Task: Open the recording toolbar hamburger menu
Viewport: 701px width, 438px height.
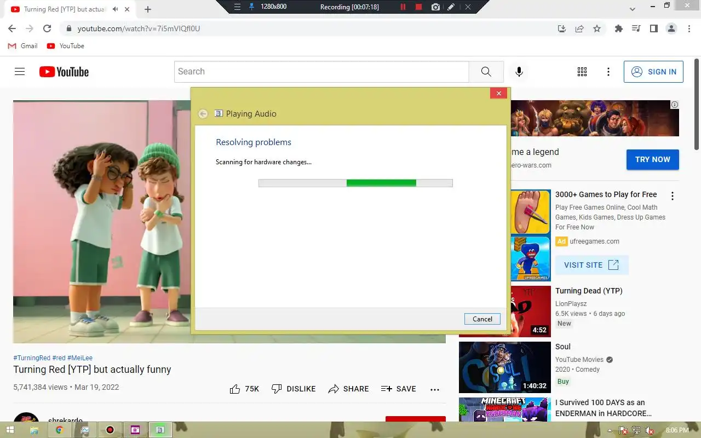Action: (237, 7)
